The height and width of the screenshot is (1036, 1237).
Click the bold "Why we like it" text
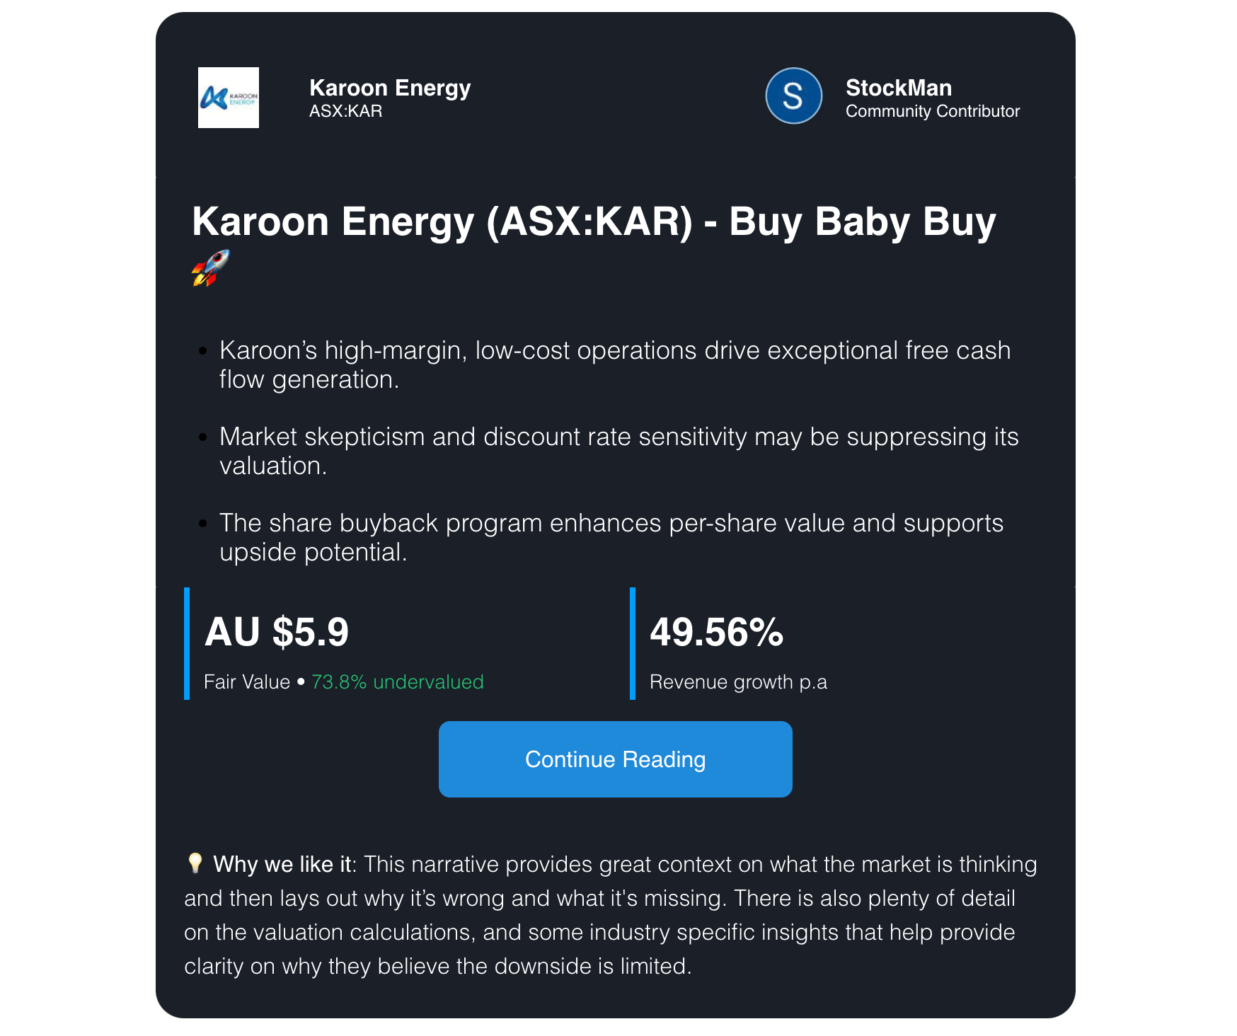click(282, 864)
